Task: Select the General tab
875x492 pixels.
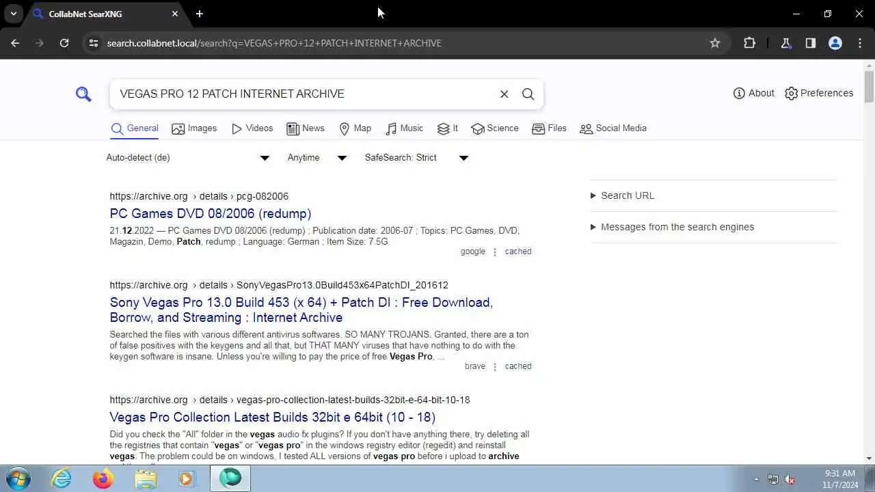Action: pyautogui.click(x=135, y=128)
